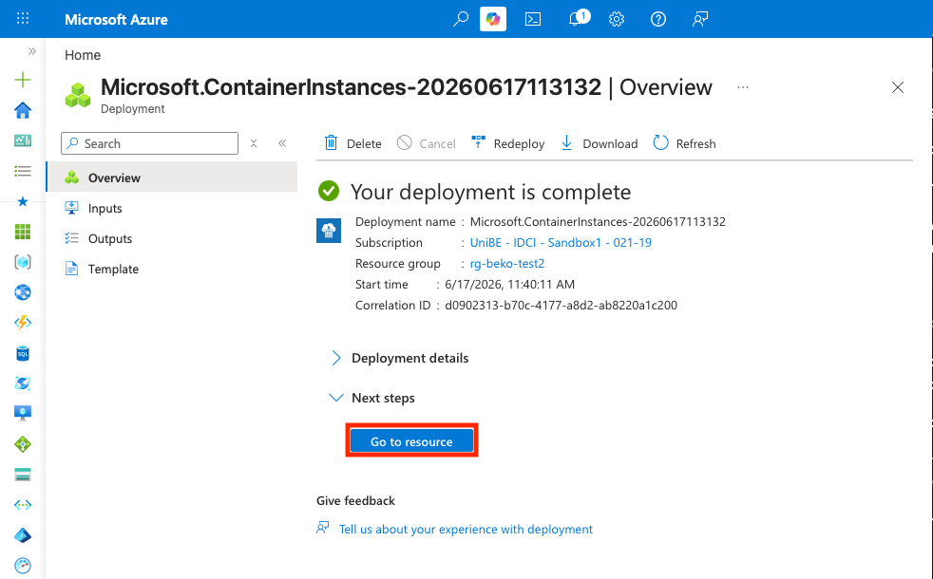Create a resource with plus icon
This screenshot has height=579, width=933.
point(23,80)
